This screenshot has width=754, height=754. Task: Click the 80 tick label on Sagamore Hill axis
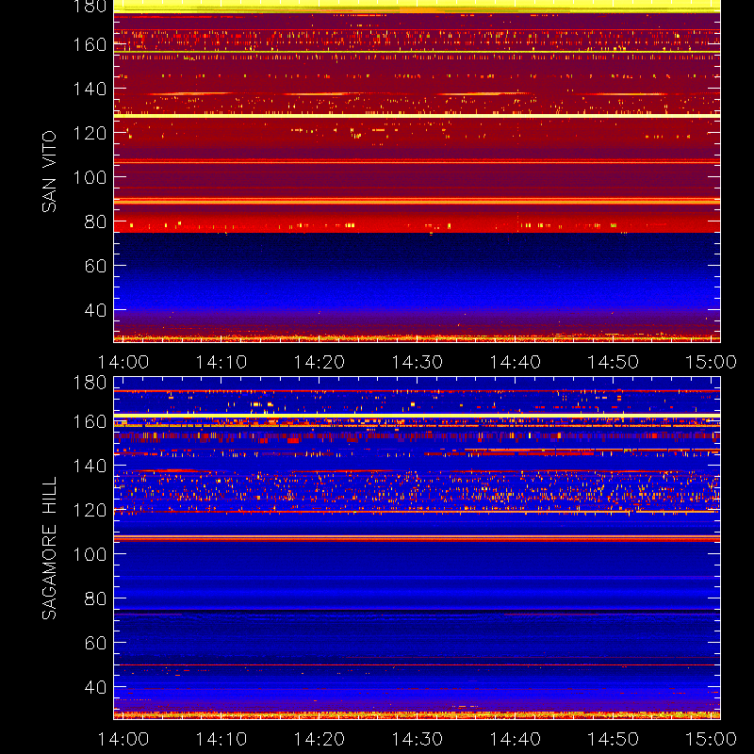(96, 598)
